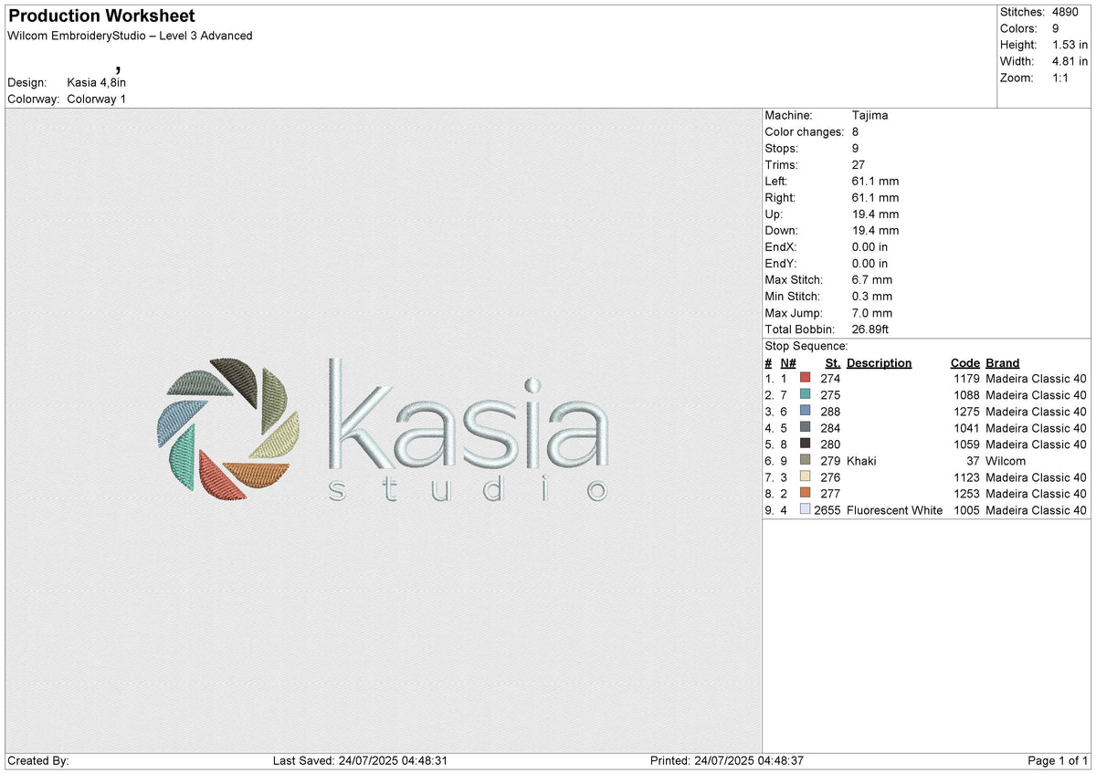Click the 'St.' column header
This screenshot has width=1096, height=774.
(x=833, y=362)
